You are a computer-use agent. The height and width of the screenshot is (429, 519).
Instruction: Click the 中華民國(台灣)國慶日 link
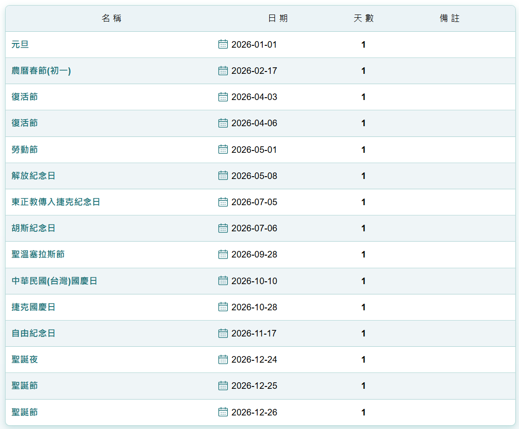point(55,281)
